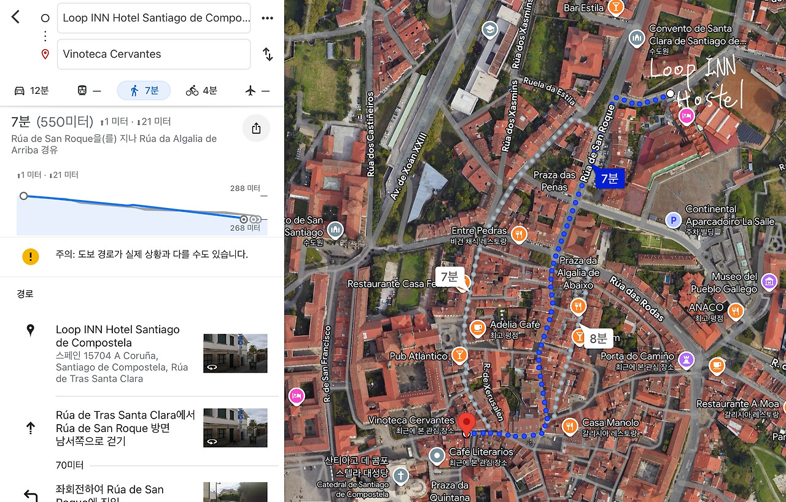Viewport: 786px width, 502px height.
Task: Go back using the left arrow
Action: click(x=15, y=17)
